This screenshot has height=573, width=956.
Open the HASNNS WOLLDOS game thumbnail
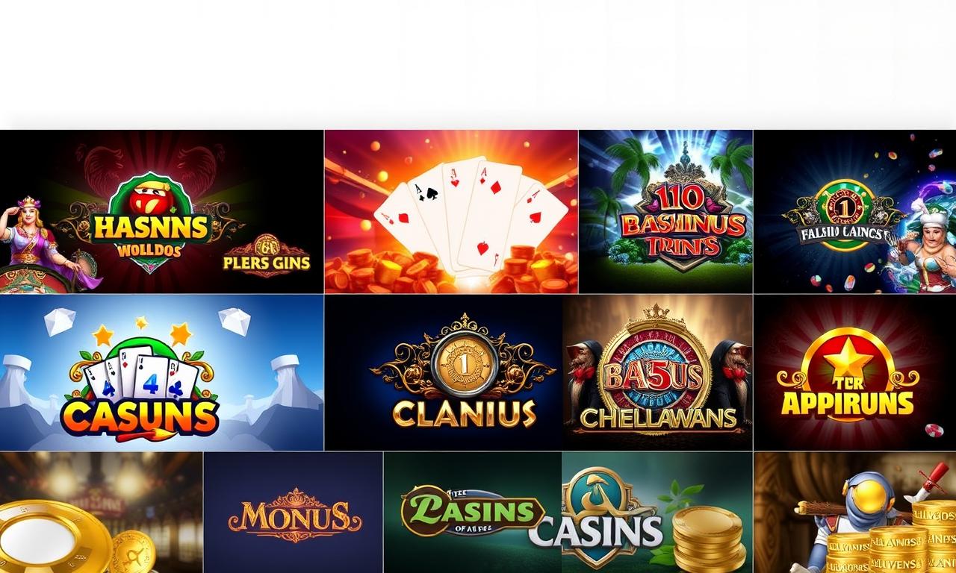coord(161,212)
